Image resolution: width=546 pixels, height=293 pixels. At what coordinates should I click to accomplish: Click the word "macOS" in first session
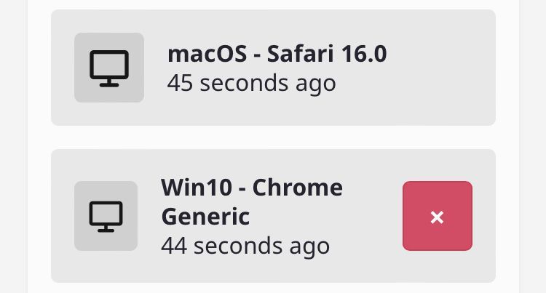[207, 54]
